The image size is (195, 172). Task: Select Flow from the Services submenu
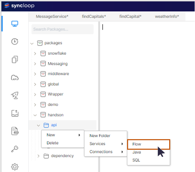pos(149,144)
